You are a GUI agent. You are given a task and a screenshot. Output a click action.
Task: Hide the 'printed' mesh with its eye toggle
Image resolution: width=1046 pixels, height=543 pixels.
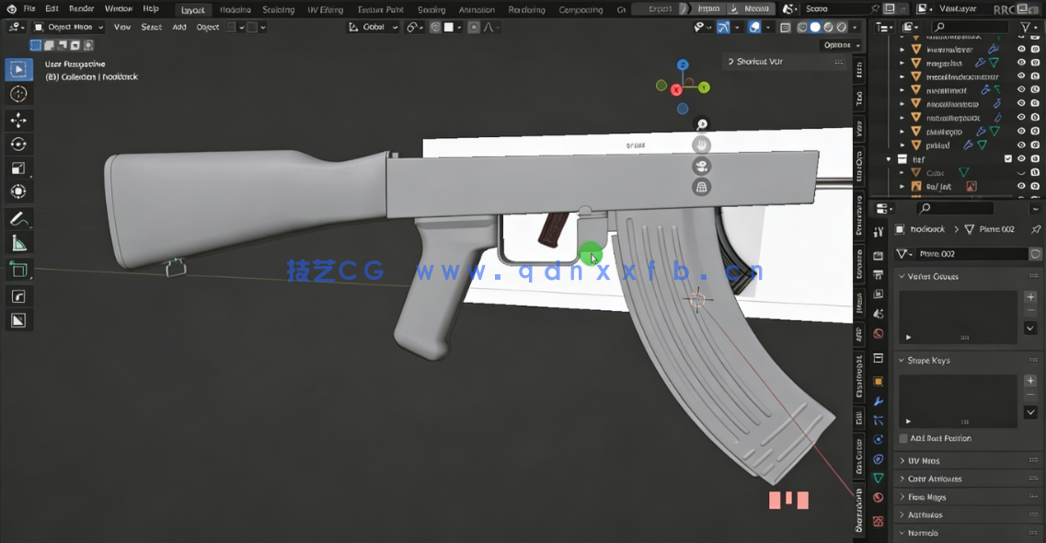coord(1021,144)
